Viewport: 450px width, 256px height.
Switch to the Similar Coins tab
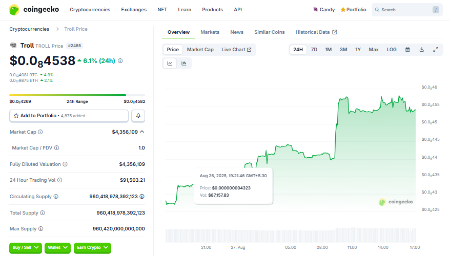[270, 32]
